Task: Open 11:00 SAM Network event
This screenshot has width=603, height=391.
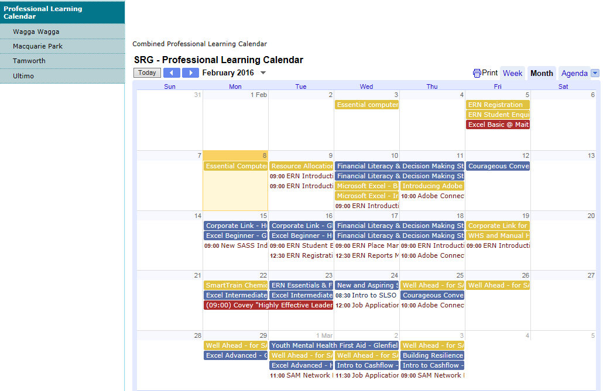Action: [301, 375]
